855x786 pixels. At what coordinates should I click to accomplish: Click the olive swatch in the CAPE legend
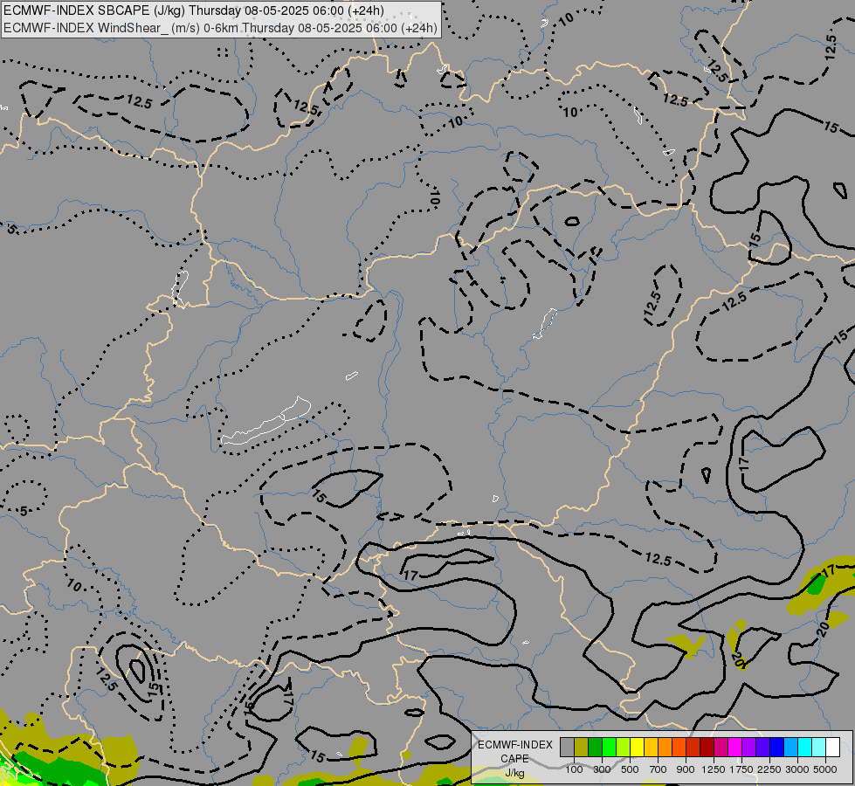(x=582, y=747)
